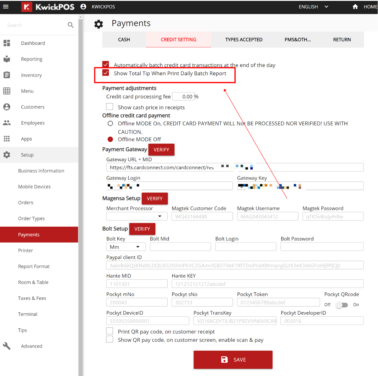
Task: Click the Paypal client ID field
Action: click(235, 265)
